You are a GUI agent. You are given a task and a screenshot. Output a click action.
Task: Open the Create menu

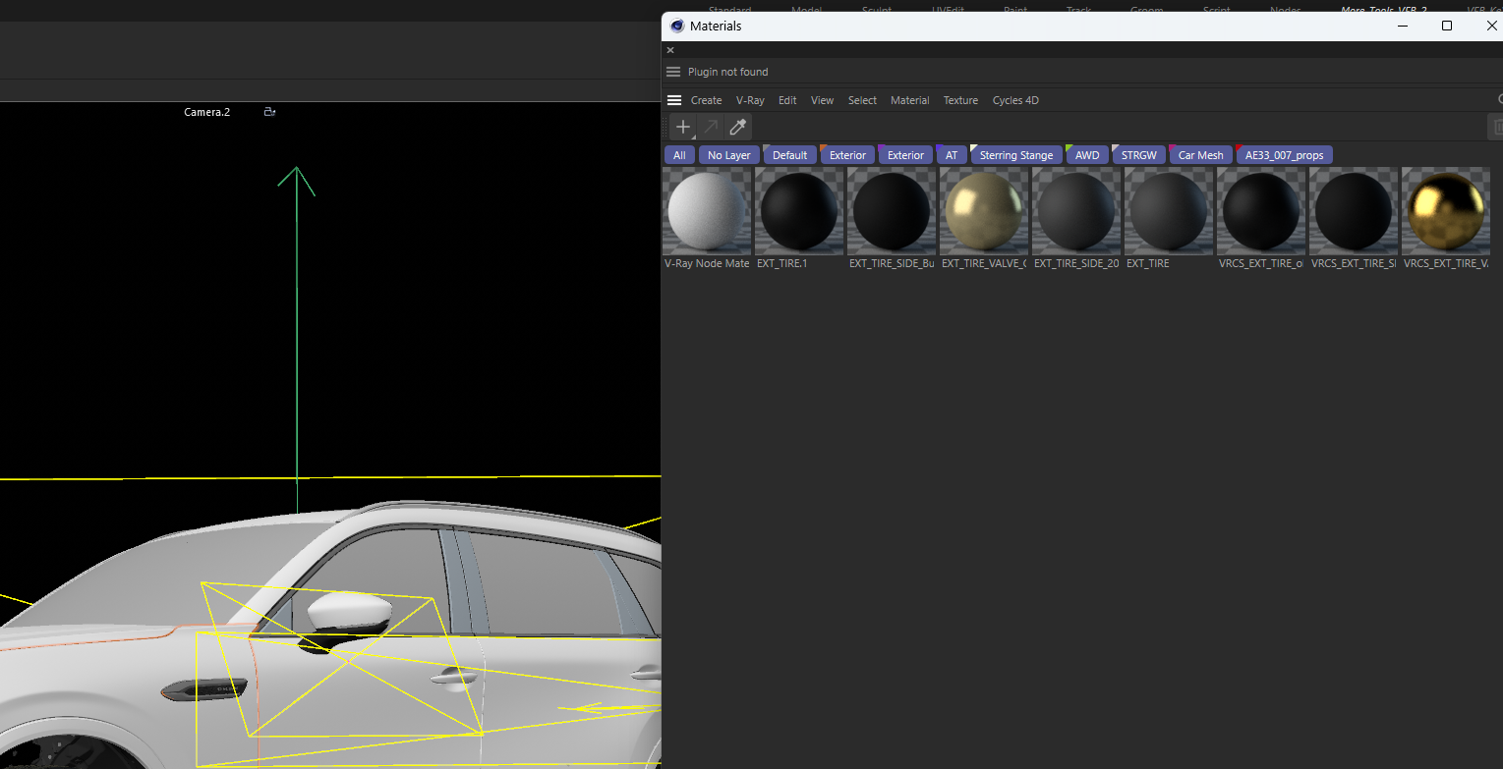(x=706, y=100)
